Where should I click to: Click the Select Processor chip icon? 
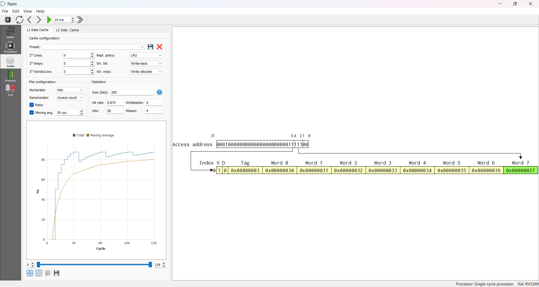click(8, 20)
